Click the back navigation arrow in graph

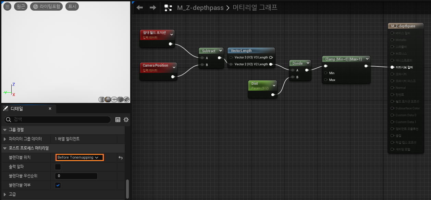tap(139, 8)
